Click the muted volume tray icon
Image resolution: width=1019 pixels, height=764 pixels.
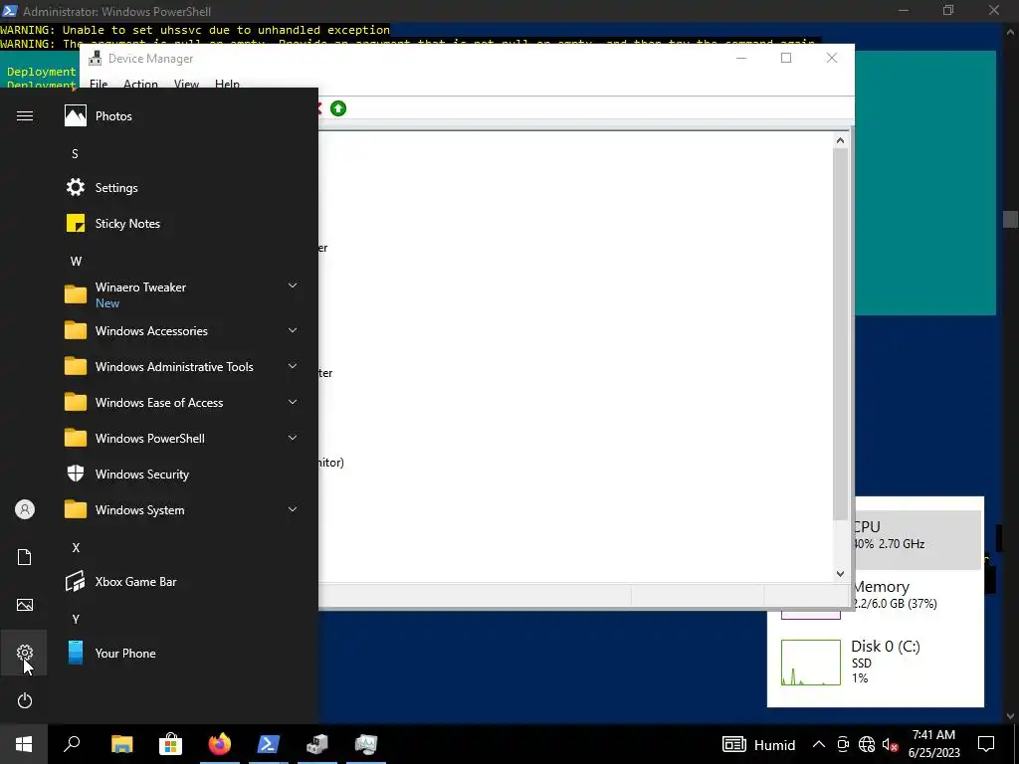(x=890, y=744)
